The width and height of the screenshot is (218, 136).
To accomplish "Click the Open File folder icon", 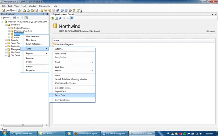I will [x=42, y=10].
